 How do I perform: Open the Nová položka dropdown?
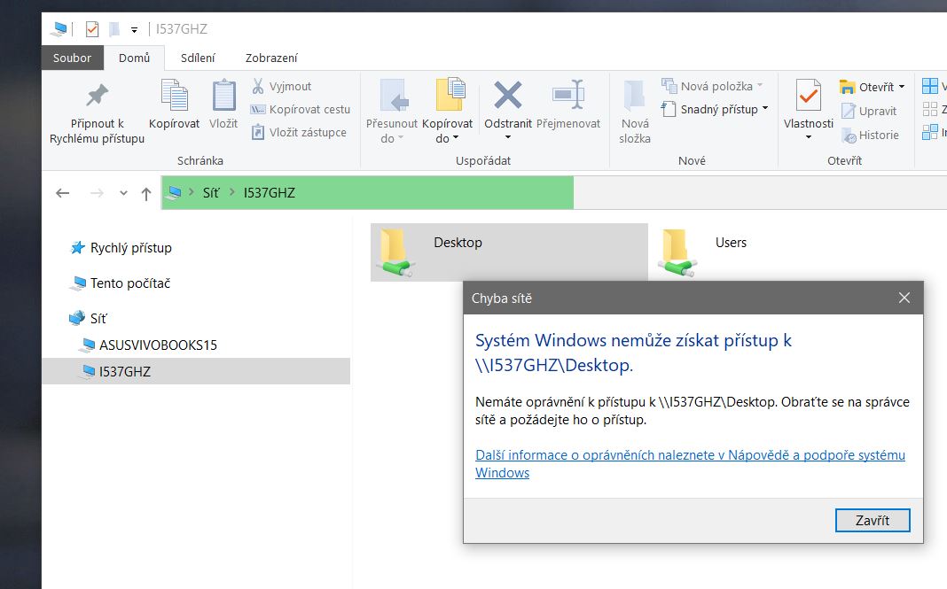[x=713, y=86]
